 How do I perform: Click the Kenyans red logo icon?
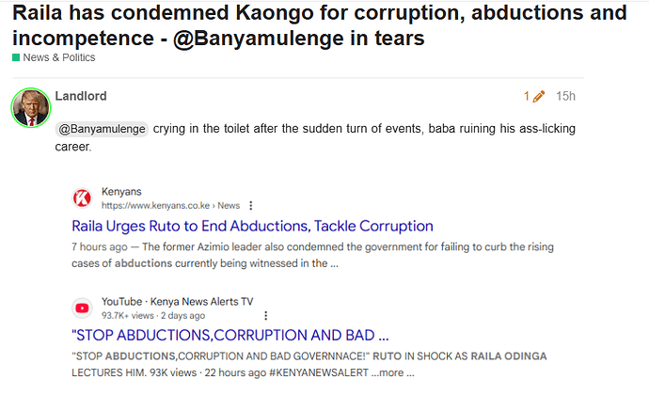click(82, 198)
